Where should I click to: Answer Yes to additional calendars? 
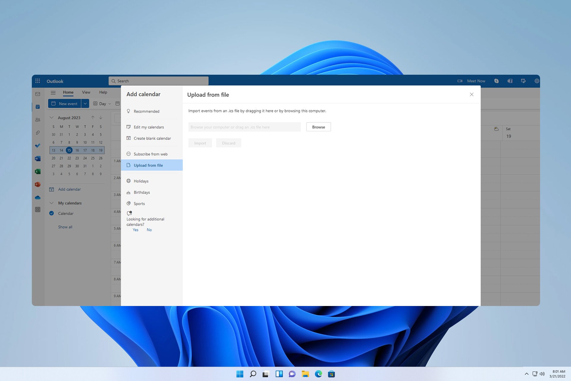(135, 230)
